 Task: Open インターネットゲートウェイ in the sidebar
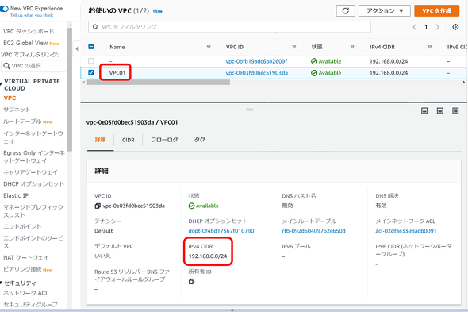[x=33, y=137]
